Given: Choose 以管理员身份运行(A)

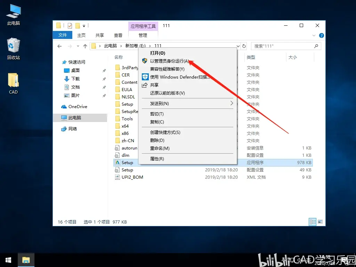Looking at the screenshot, I should [x=187, y=61].
